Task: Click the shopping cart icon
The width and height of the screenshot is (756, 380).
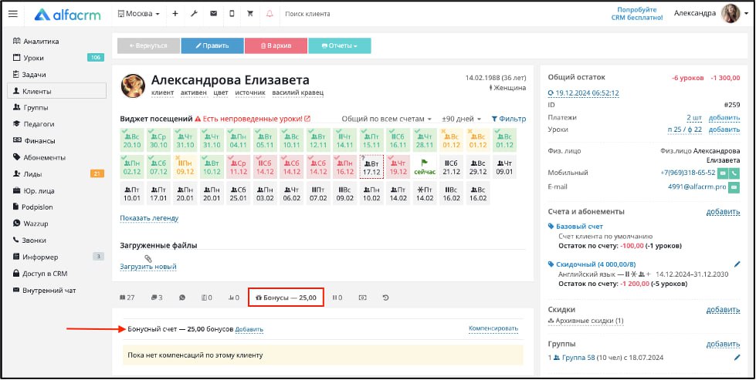Action: [249, 14]
